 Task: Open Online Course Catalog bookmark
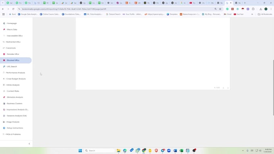[50, 14]
